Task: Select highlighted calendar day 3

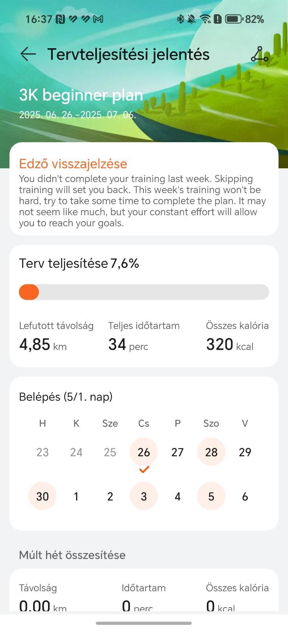Action: tap(144, 496)
